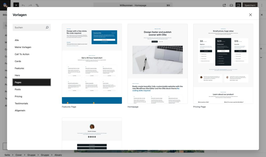Show Pricing patterns category
This screenshot has height=157, width=266.
[31, 96]
